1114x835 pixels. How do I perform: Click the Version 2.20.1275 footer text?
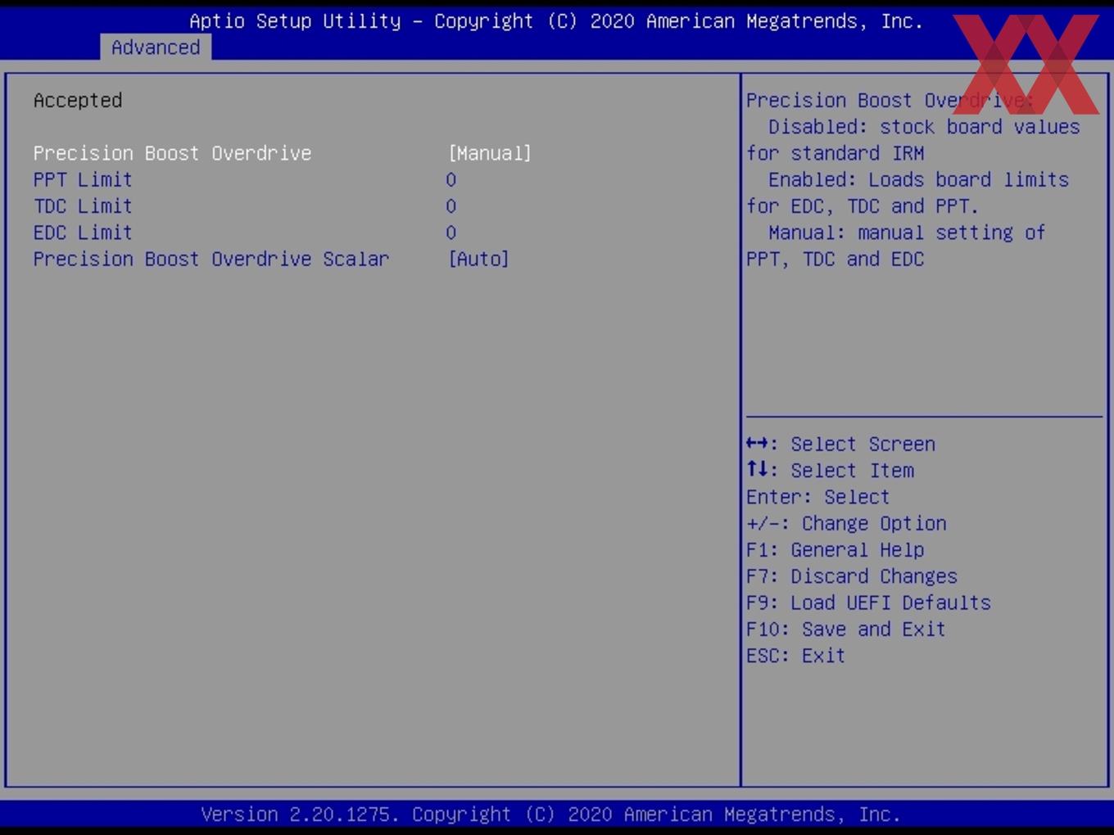point(550,815)
